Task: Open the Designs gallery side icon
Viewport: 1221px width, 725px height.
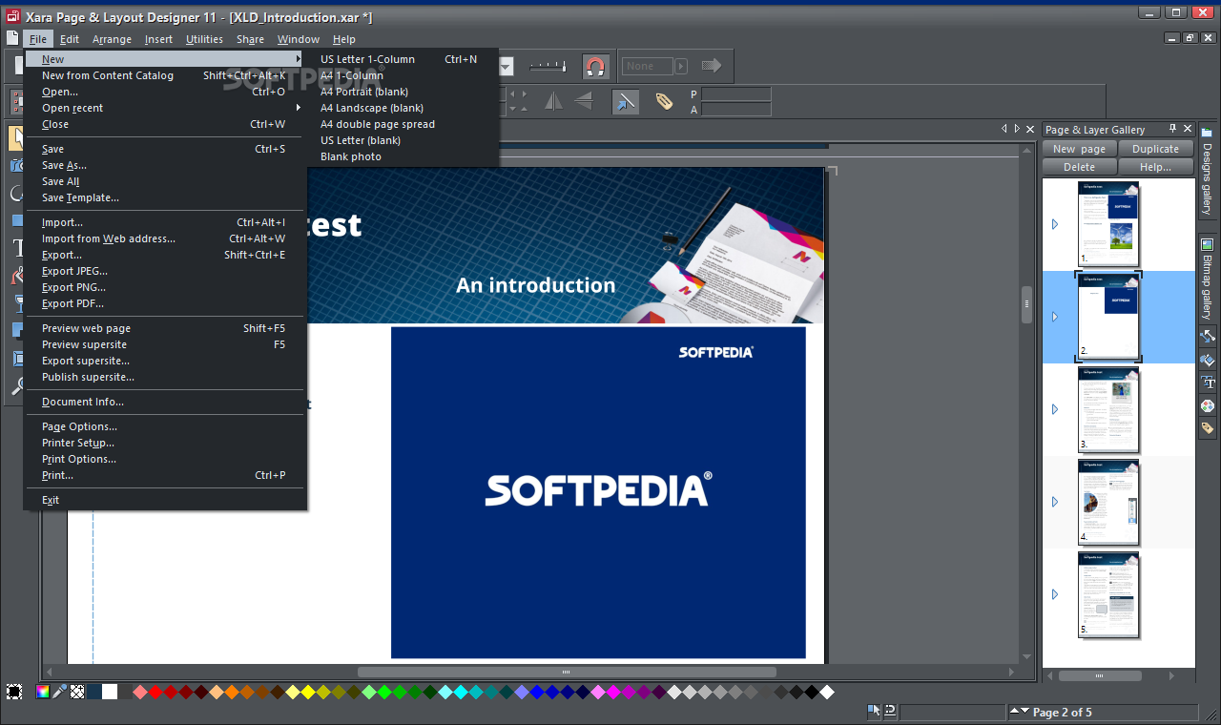Action: pyautogui.click(x=1207, y=172)
